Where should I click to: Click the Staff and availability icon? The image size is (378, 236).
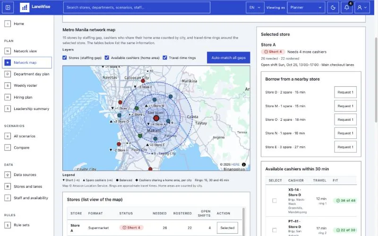[x=8, y=198]
